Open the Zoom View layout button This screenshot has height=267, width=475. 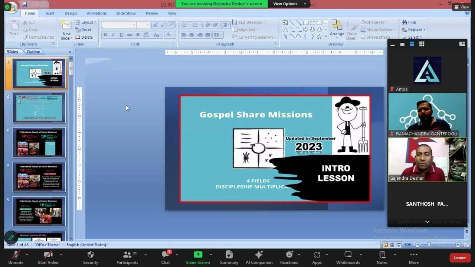[461, 7]
